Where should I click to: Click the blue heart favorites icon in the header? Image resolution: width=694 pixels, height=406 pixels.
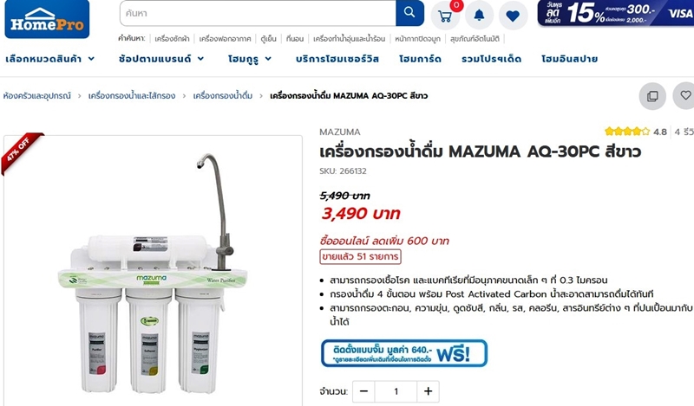(x=513, y=16)
